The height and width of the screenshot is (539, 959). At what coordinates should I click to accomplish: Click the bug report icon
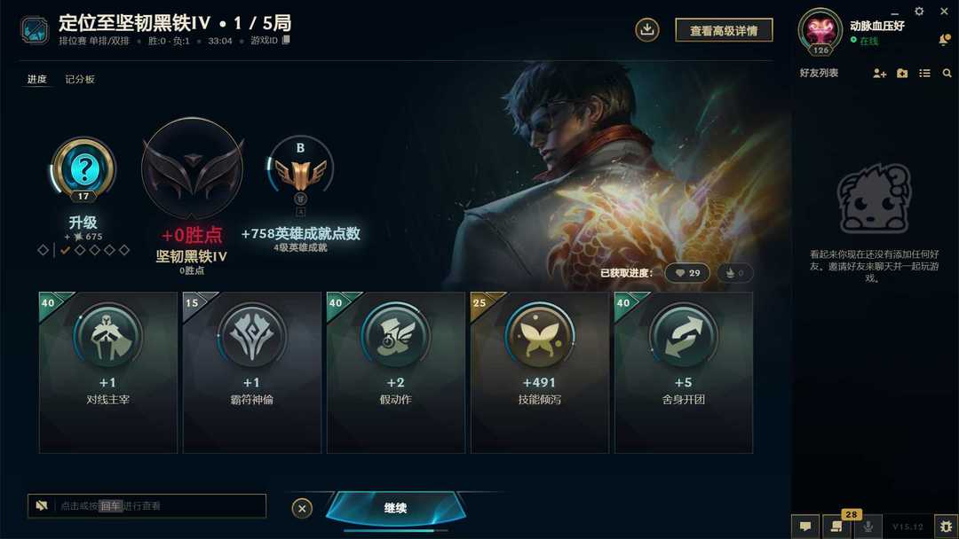point(946,527)
